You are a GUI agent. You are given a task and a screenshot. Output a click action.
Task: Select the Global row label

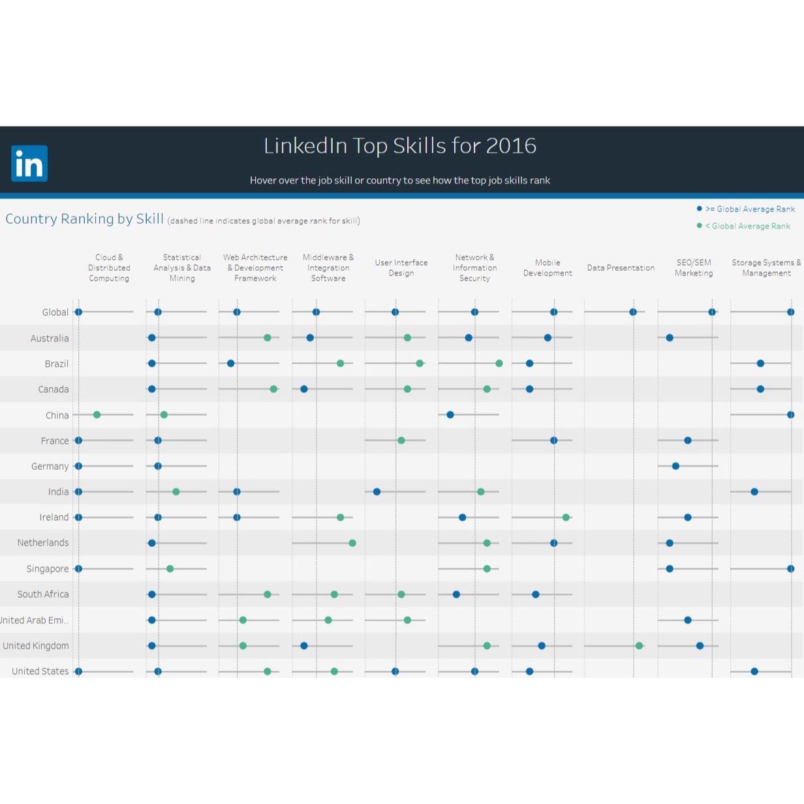(x=55, y=313)
